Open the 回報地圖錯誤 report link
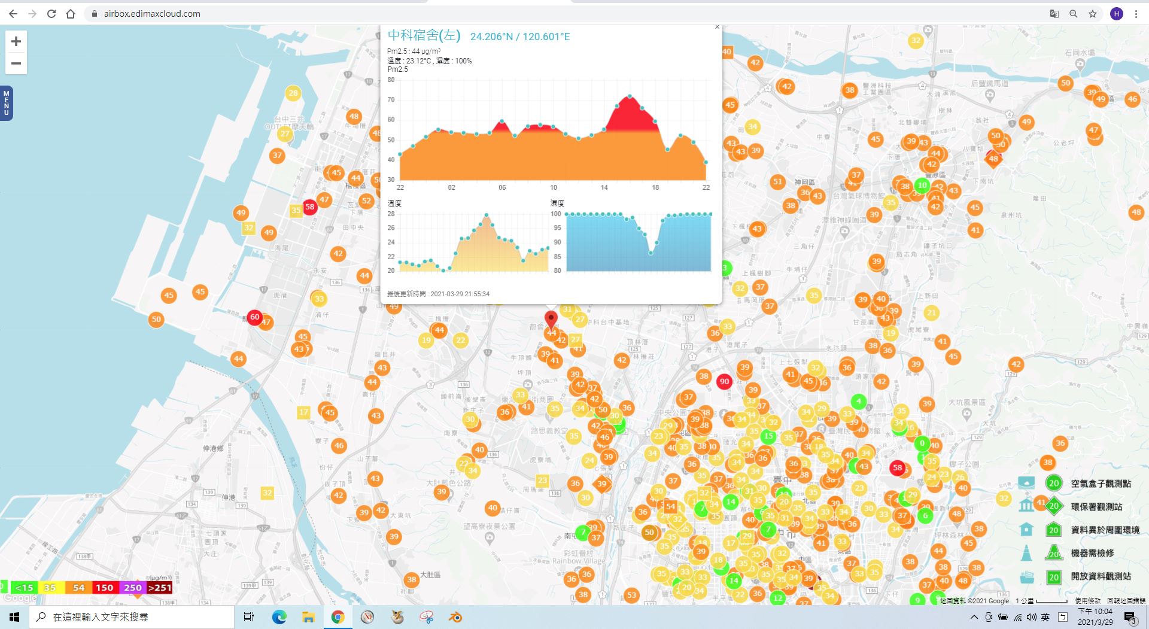This screenshot has width=1149, height=629. tap(1126, 600)
